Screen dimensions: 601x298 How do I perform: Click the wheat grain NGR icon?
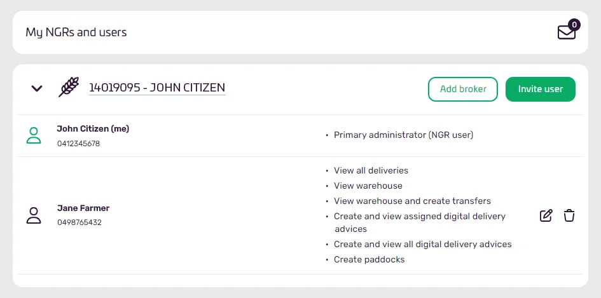69,87
